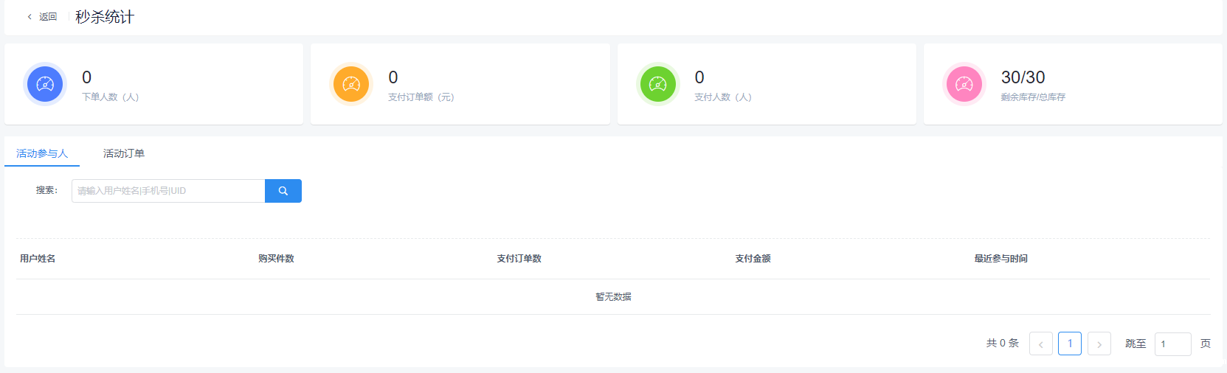Switch to the 活动参与人 tab

pos(42,153)
